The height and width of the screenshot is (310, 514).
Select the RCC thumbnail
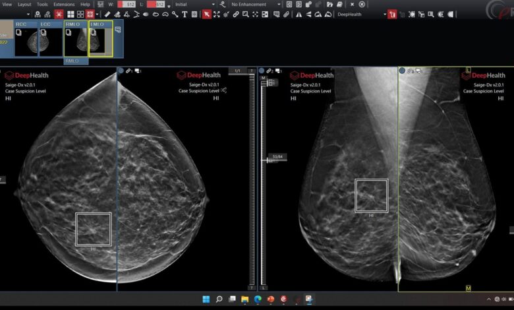pos(26,39)
